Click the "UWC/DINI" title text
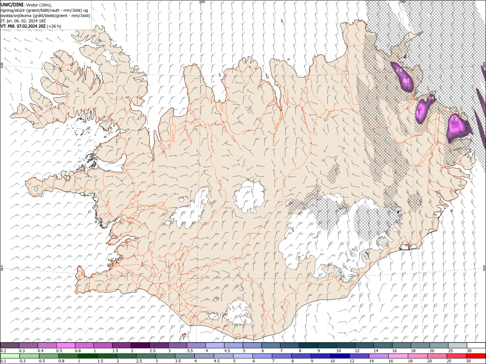Viewport: 486px width, 364px height. point(12,5)
